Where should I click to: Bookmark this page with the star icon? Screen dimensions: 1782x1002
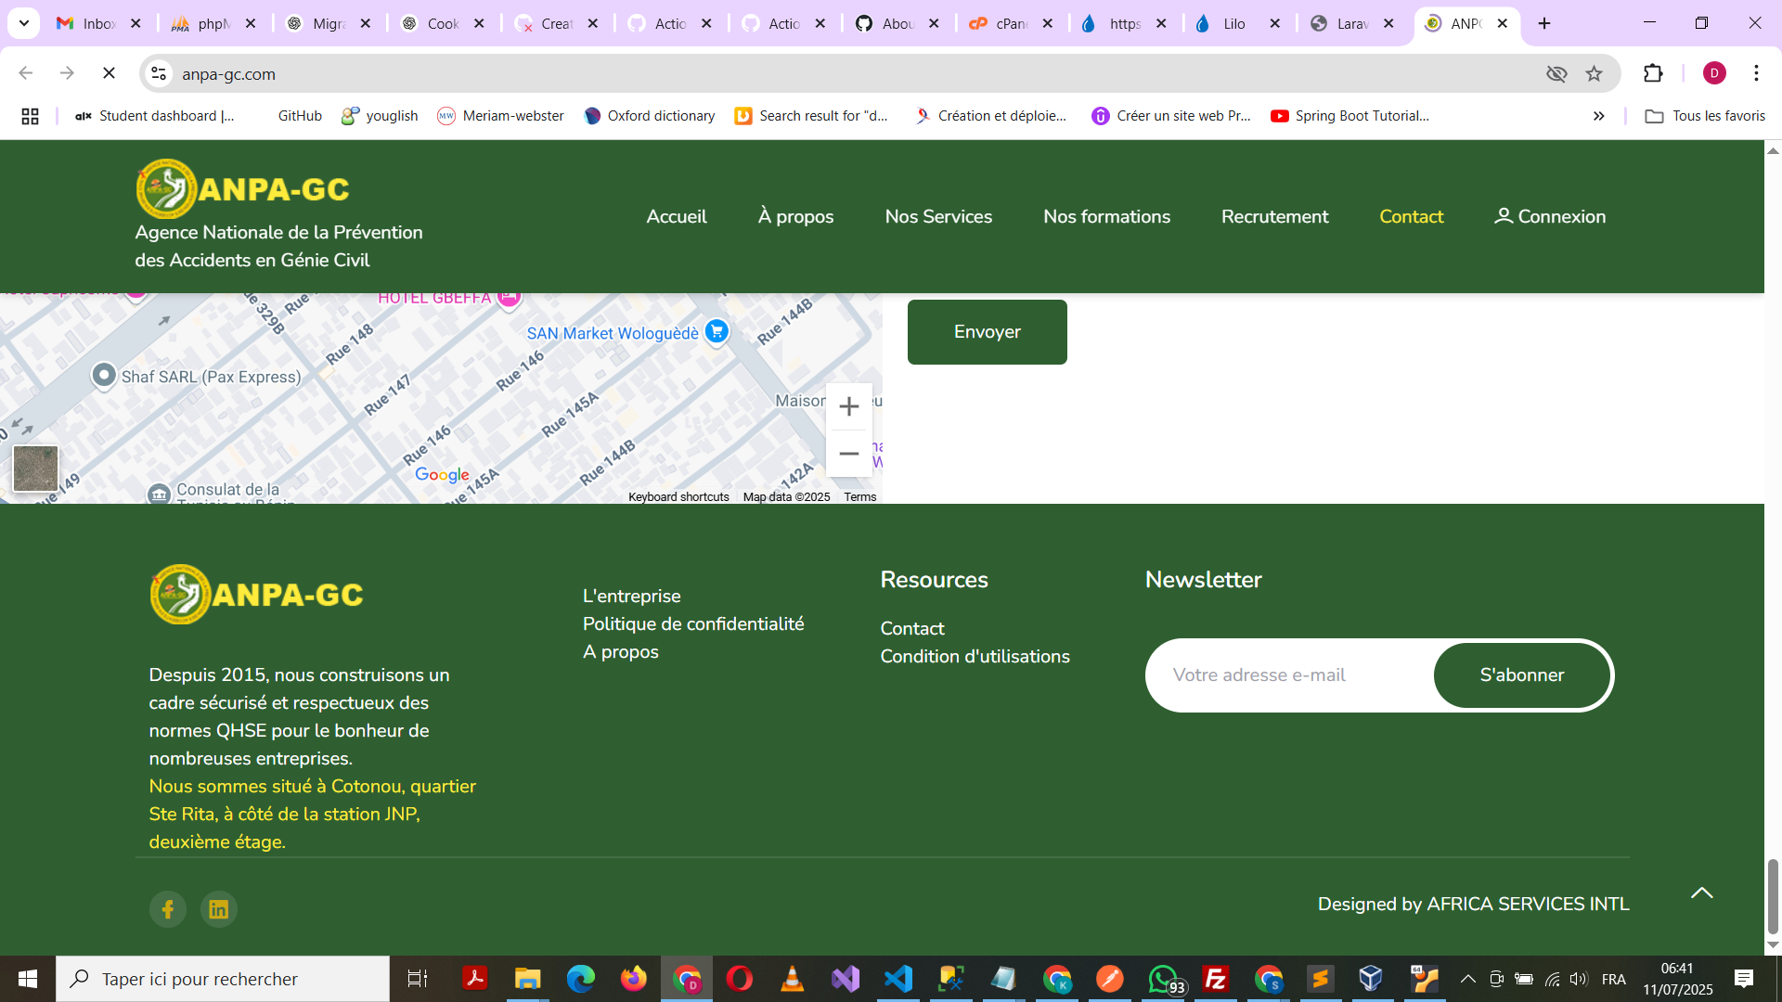pos(1594,73)
